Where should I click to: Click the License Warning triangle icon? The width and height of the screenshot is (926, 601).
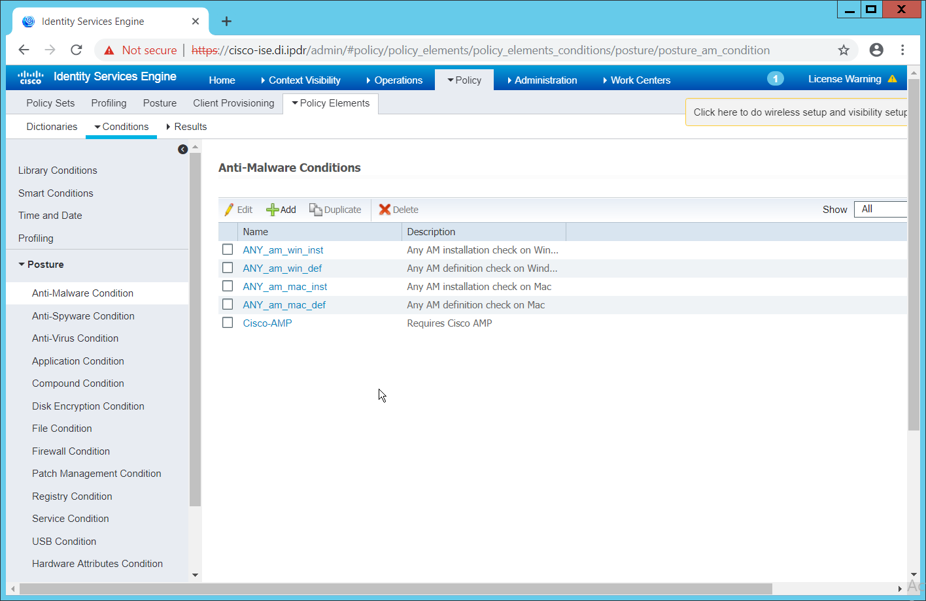pyautogui.click(x=892, y=79)
